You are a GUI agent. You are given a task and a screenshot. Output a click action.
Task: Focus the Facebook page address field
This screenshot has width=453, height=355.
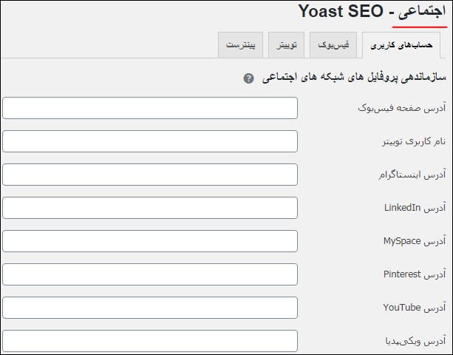click(150, 108)
